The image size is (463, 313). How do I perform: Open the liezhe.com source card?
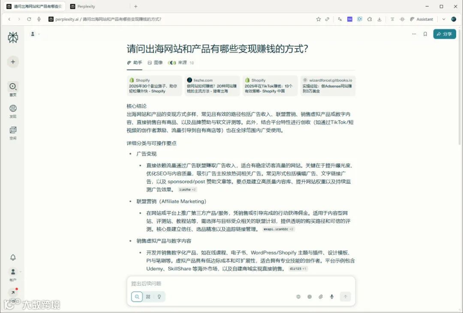click(x=212, y=86)
